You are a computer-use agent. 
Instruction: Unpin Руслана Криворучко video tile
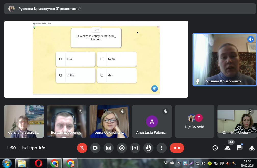pyautogui.click(x=197, y=81)
